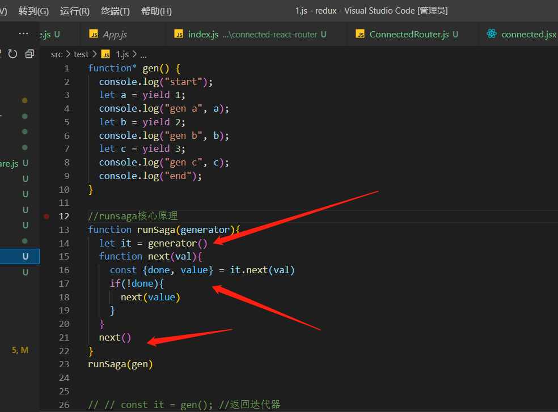Click the 'if(!done){' line
558x412 pixels.
click(137, 283)
